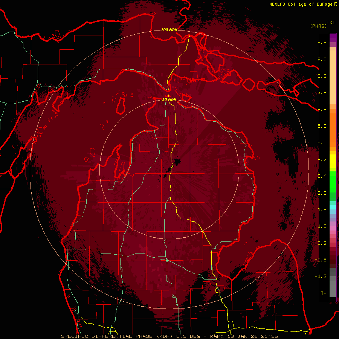Click the -1.3 legend value
Screen dimensions: 339x339
click(x=321, y=276)
